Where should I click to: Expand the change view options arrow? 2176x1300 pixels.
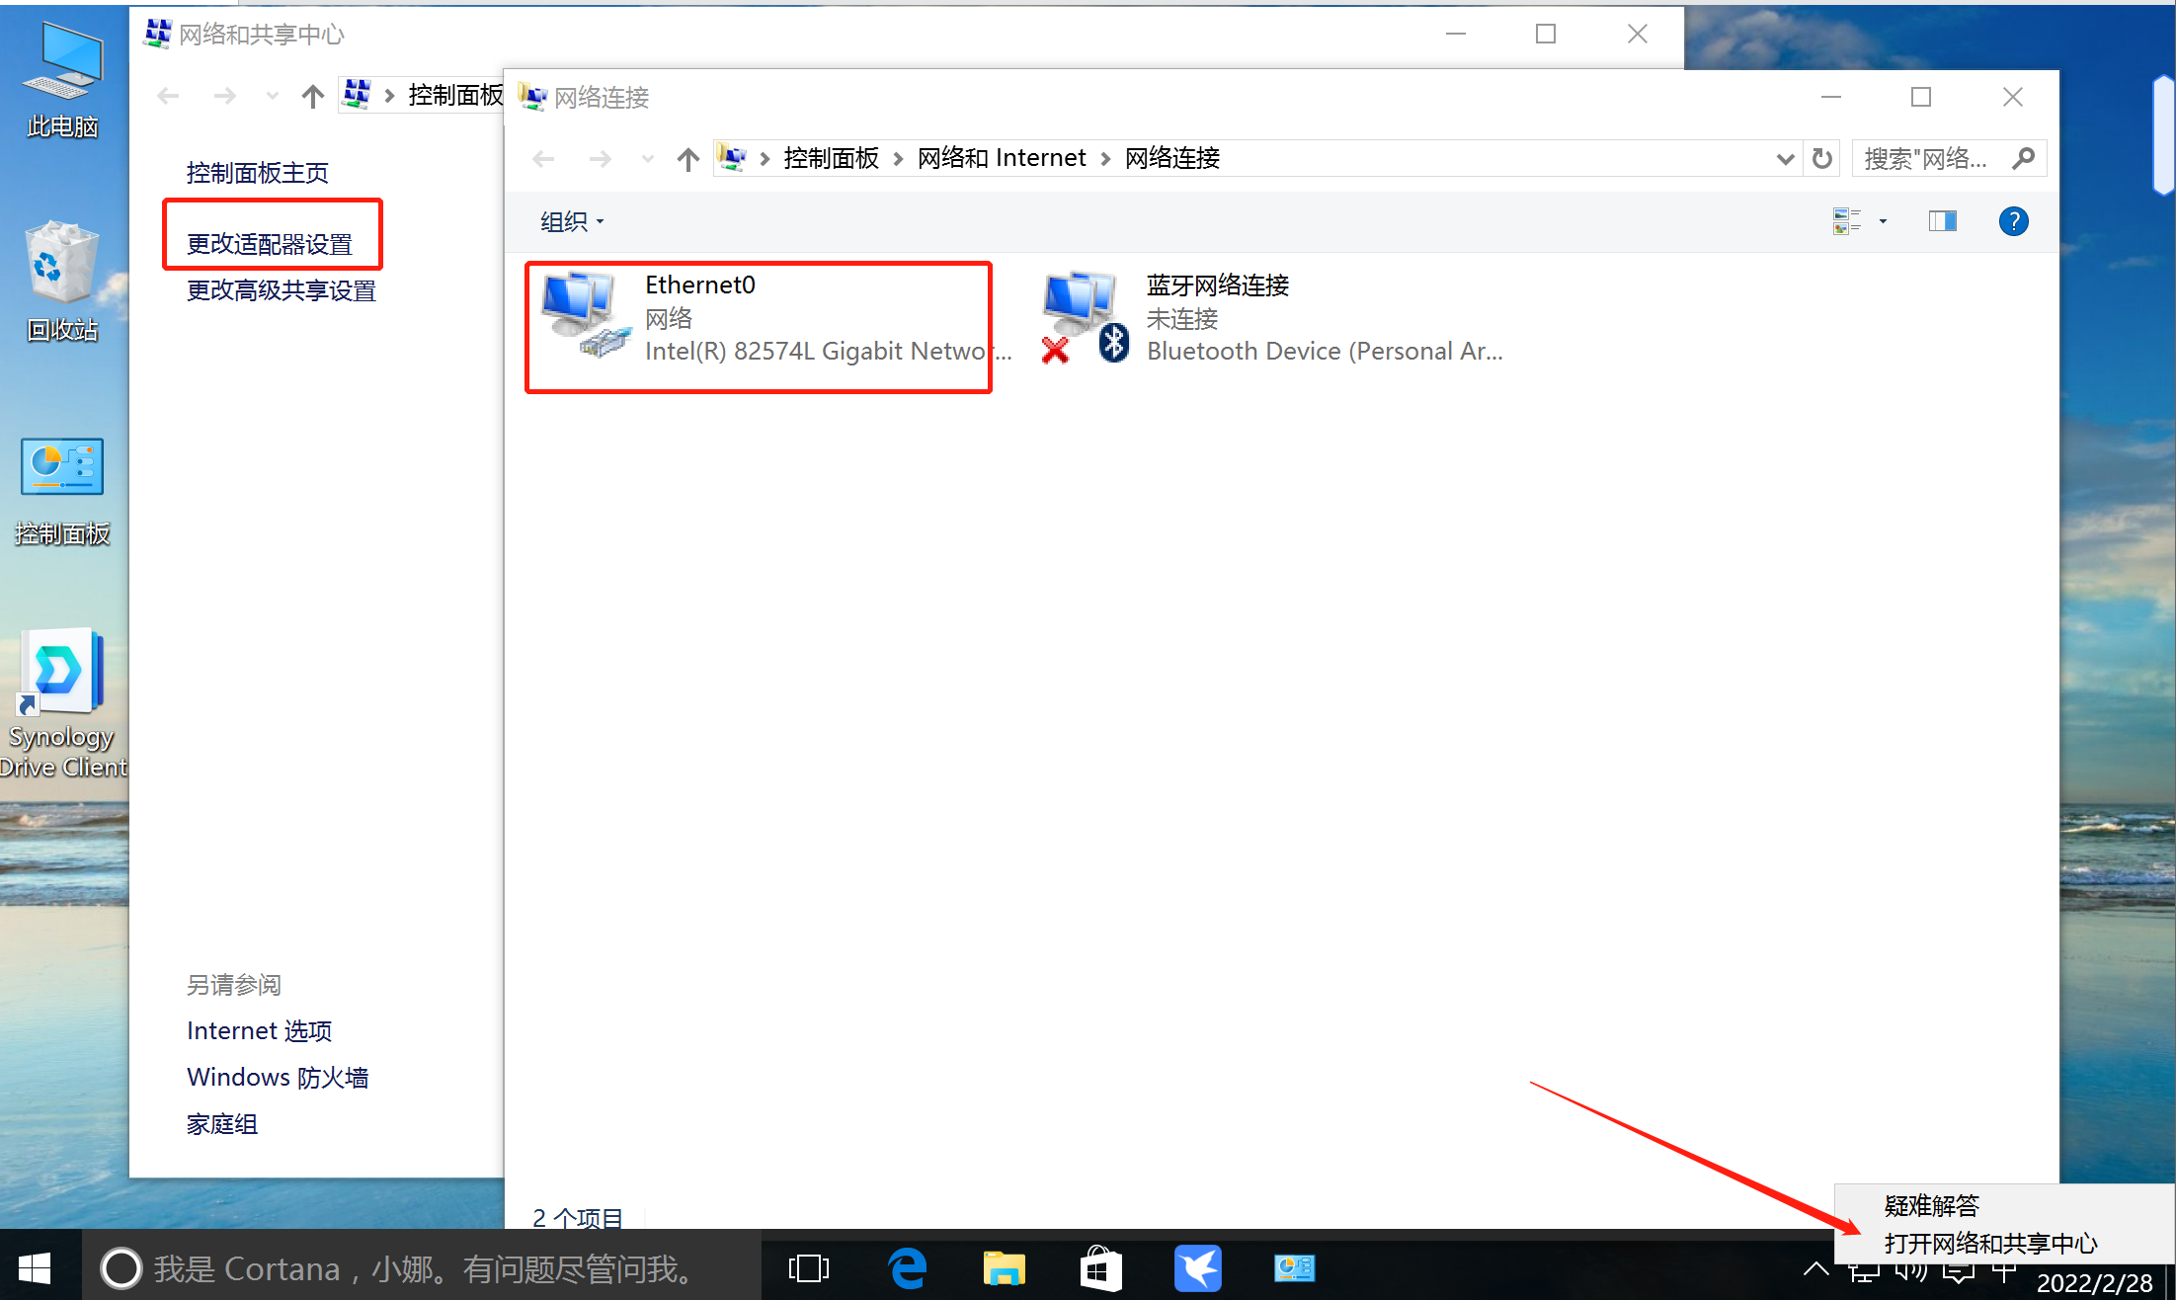click(1883, 221)
